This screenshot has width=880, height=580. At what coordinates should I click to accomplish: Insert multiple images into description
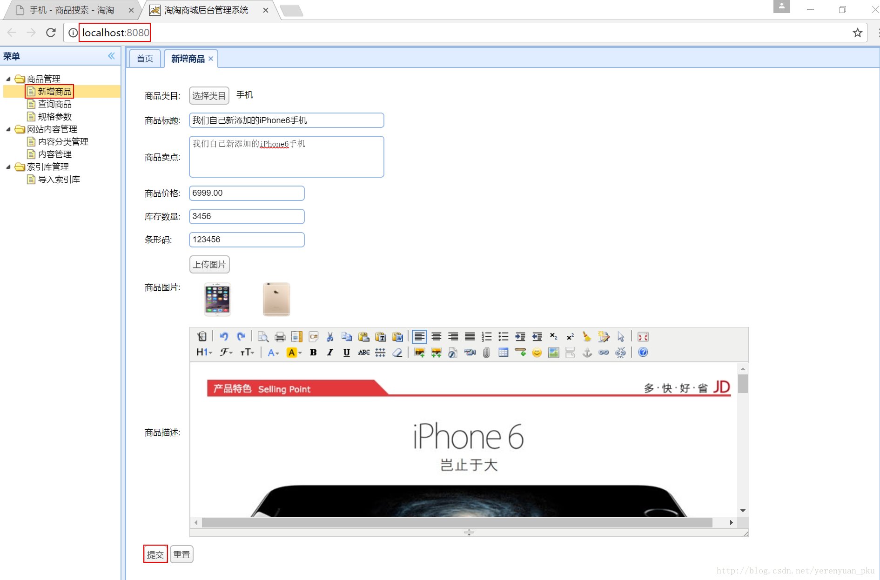[436, 352]
